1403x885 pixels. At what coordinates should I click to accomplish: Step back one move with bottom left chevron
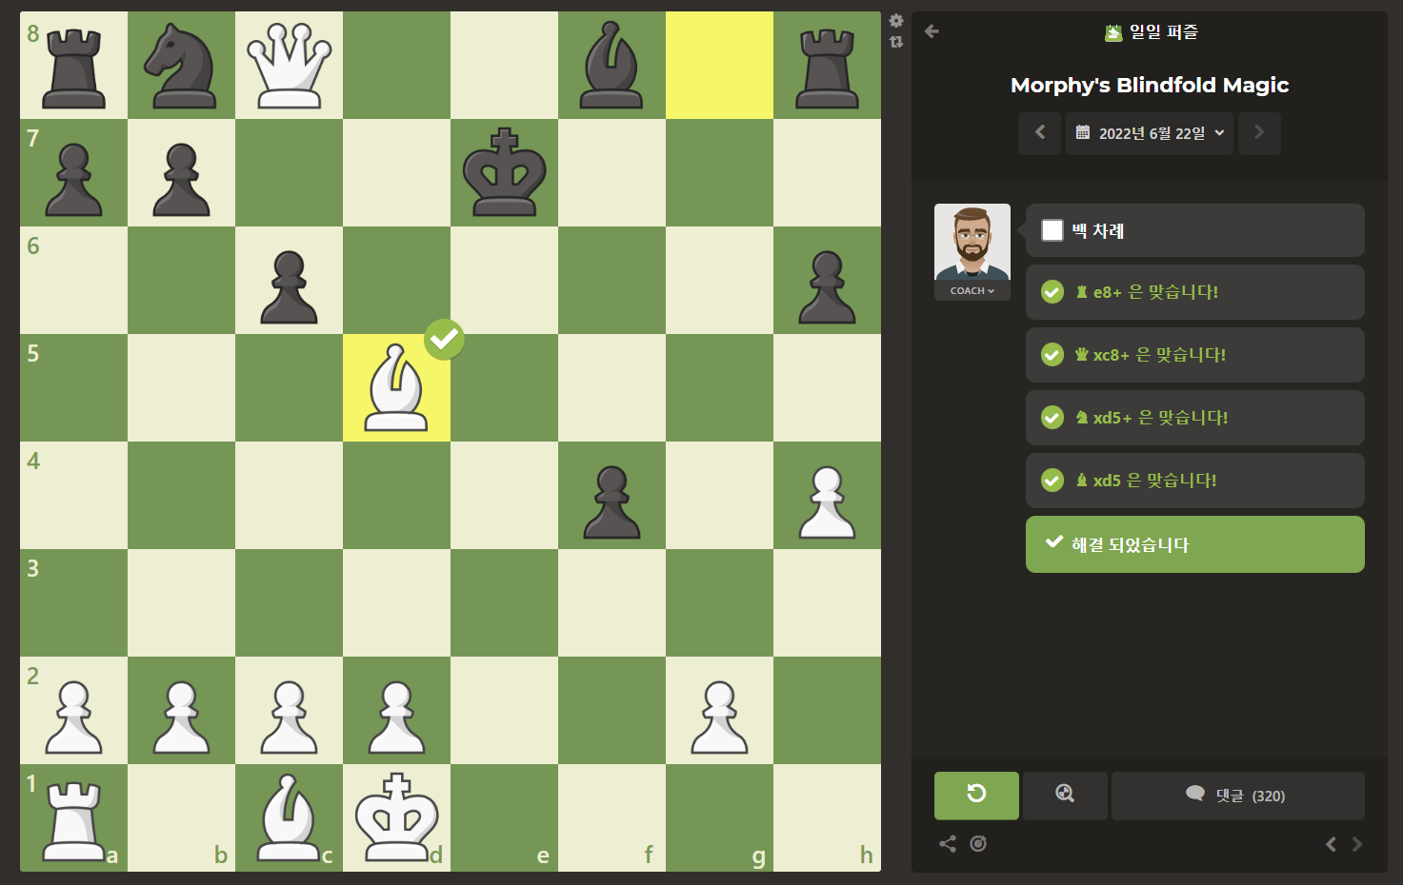pos(1331,844)
